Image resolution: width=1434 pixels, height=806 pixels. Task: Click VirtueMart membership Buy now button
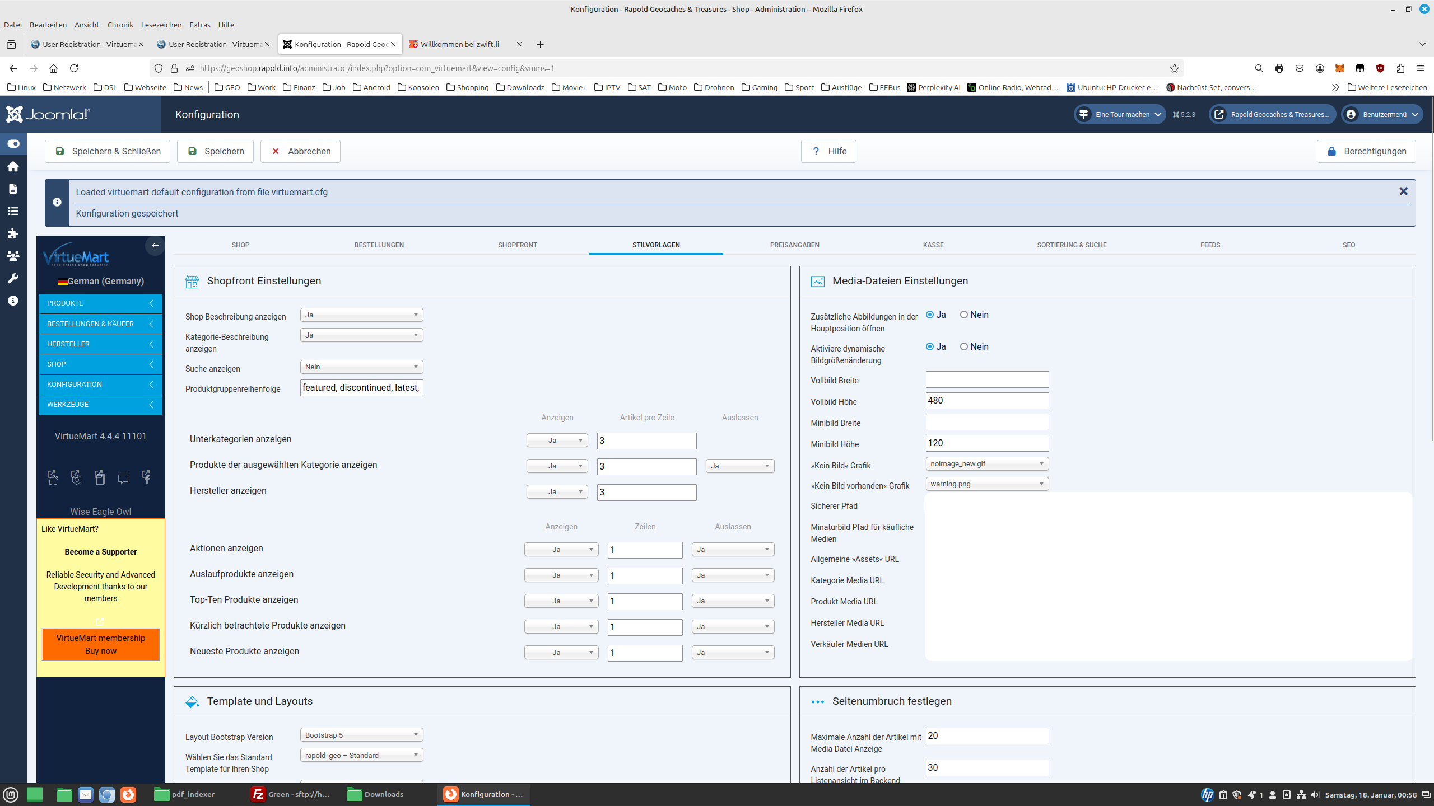point(101,644)
